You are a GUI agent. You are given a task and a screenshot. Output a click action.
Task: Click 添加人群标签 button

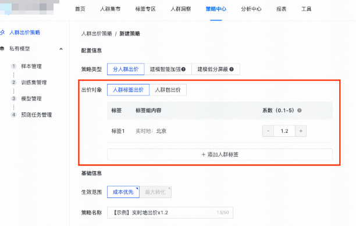tap(219, 154)
